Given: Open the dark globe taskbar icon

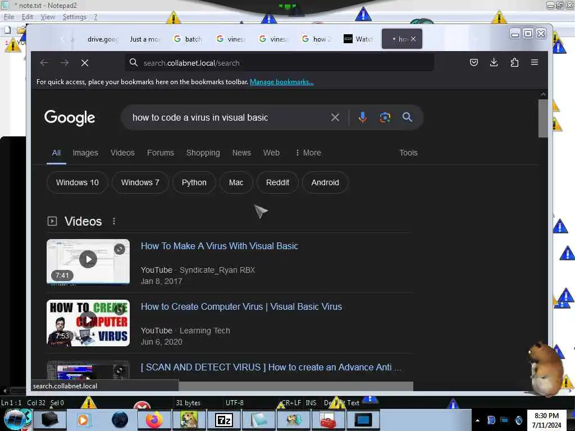Looking at the screenshot, I should [x=120, y=420].
